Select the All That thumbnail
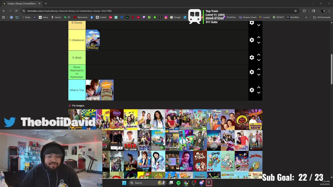The image size is (333, 187). point(241,119)
